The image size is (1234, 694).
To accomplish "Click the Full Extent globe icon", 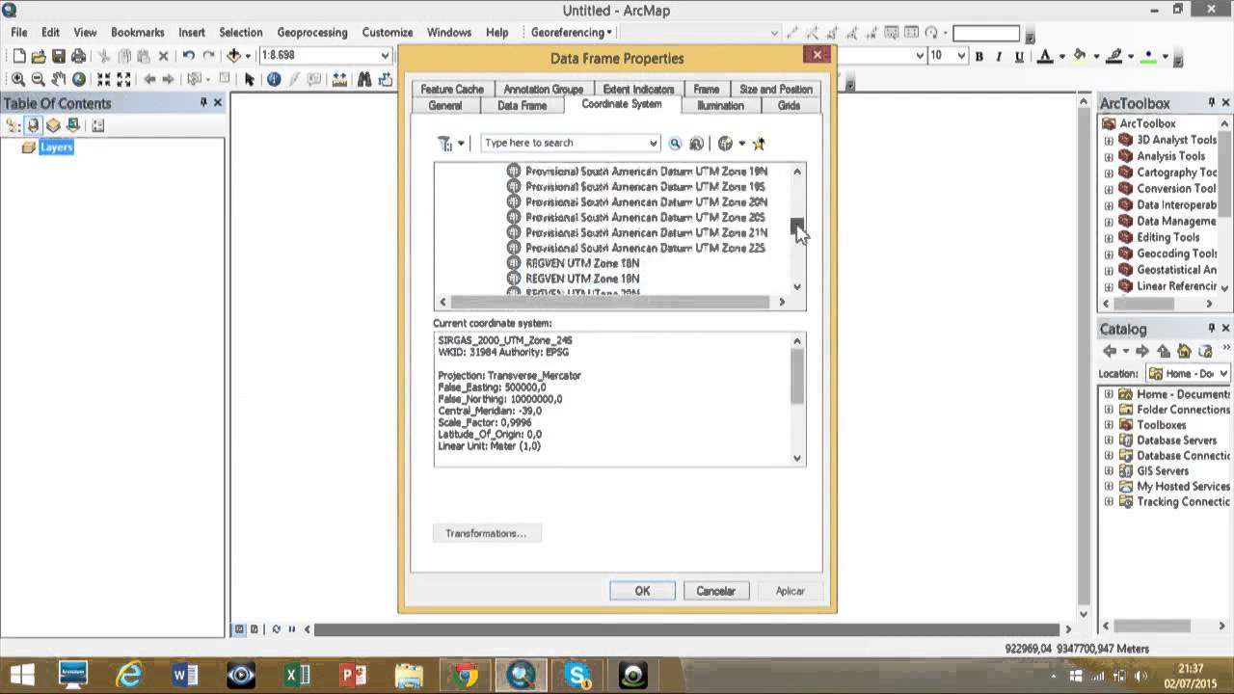I will point(79,80).
